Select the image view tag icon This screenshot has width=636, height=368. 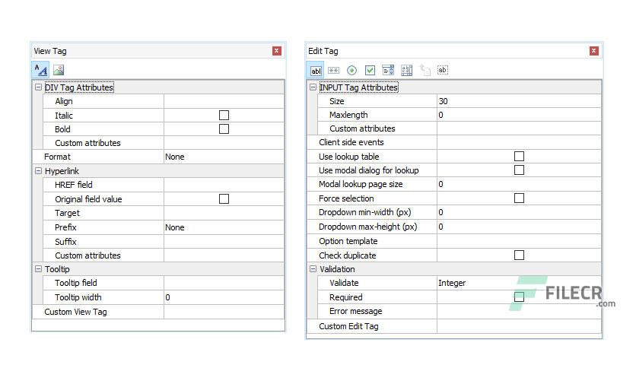pos(59,70)
